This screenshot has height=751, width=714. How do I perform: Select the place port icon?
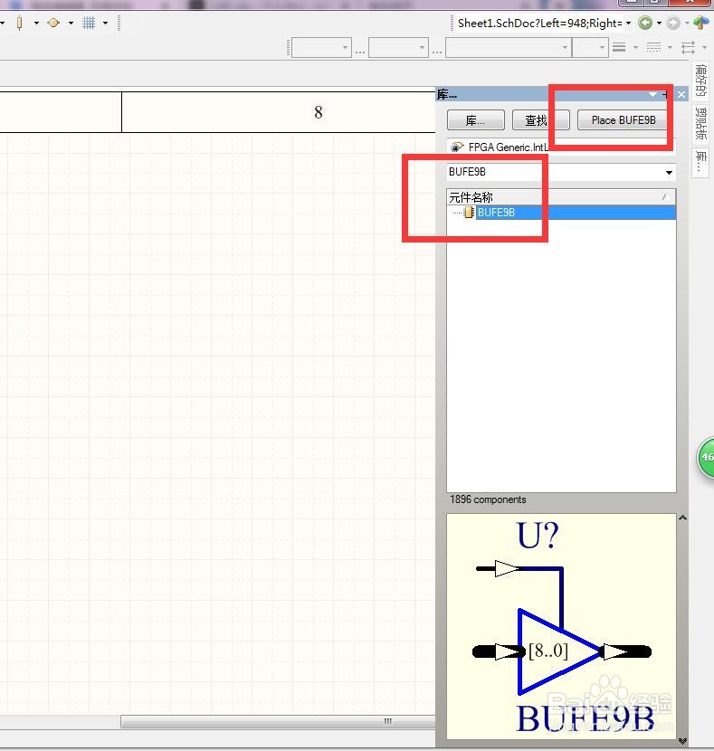[53, 23]
